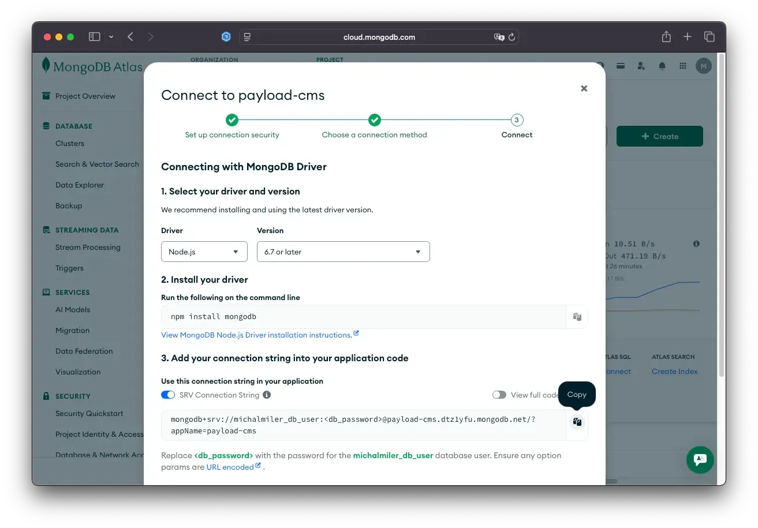The width and height of the screenshot is (758, 528).
Task: Click the connection string text box
Action: coord(364,425)
